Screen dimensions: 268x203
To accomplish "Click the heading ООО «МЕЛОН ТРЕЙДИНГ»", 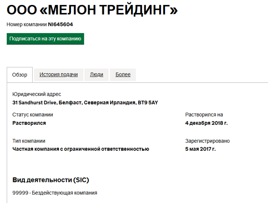I will (92, 10).
